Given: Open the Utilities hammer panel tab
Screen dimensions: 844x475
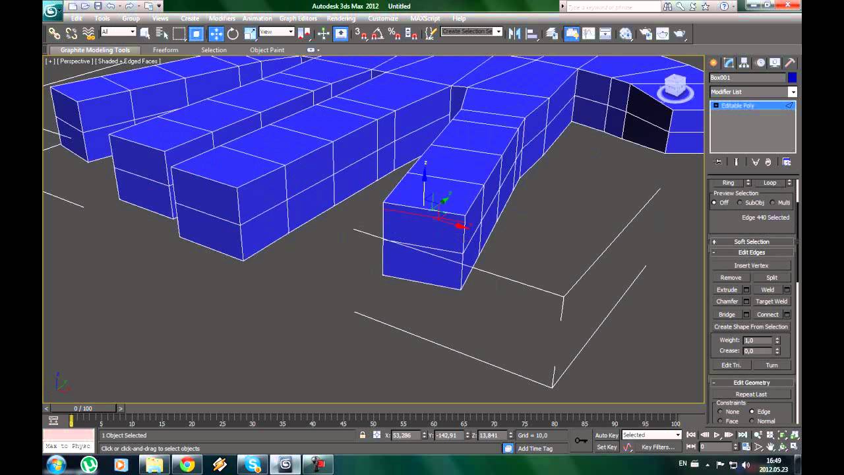Looking at the screenshot, I should click(790, 63).
